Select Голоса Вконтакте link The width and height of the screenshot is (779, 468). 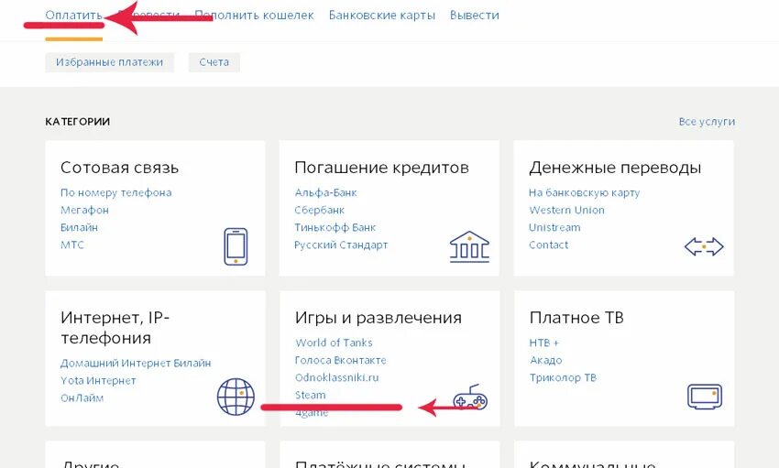(x=340, y=360)
